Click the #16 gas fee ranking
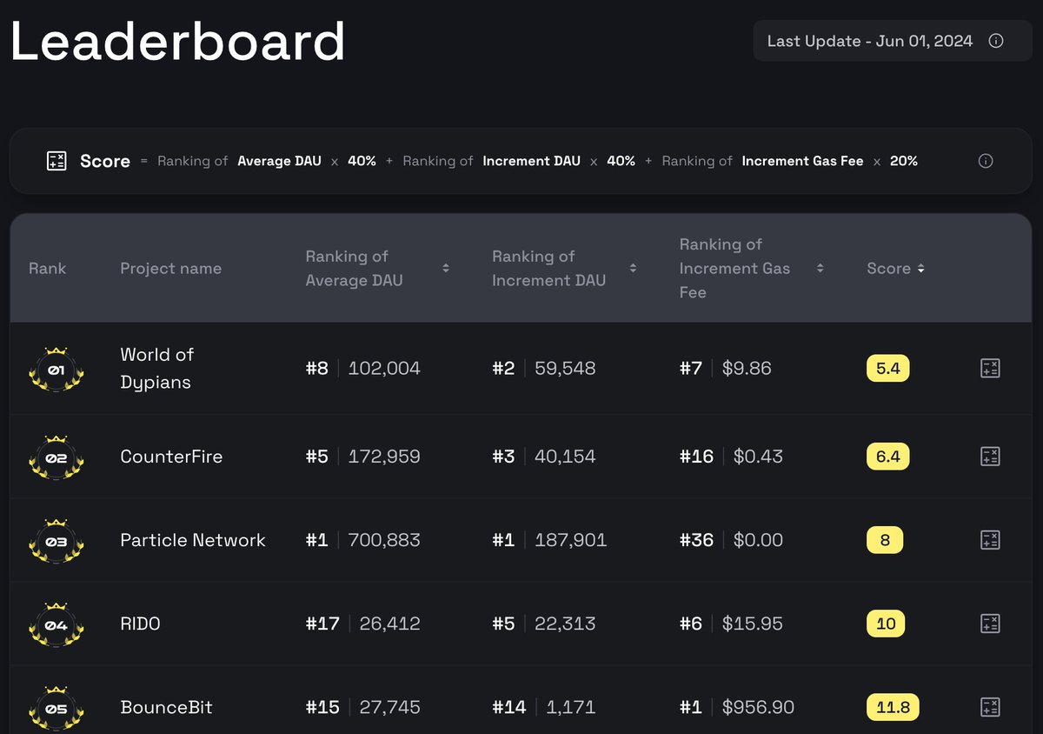Screen dimensions: 1043x734 [x=696, y=457]
